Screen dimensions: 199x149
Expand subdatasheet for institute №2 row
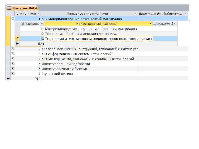[x=12, y=49]
